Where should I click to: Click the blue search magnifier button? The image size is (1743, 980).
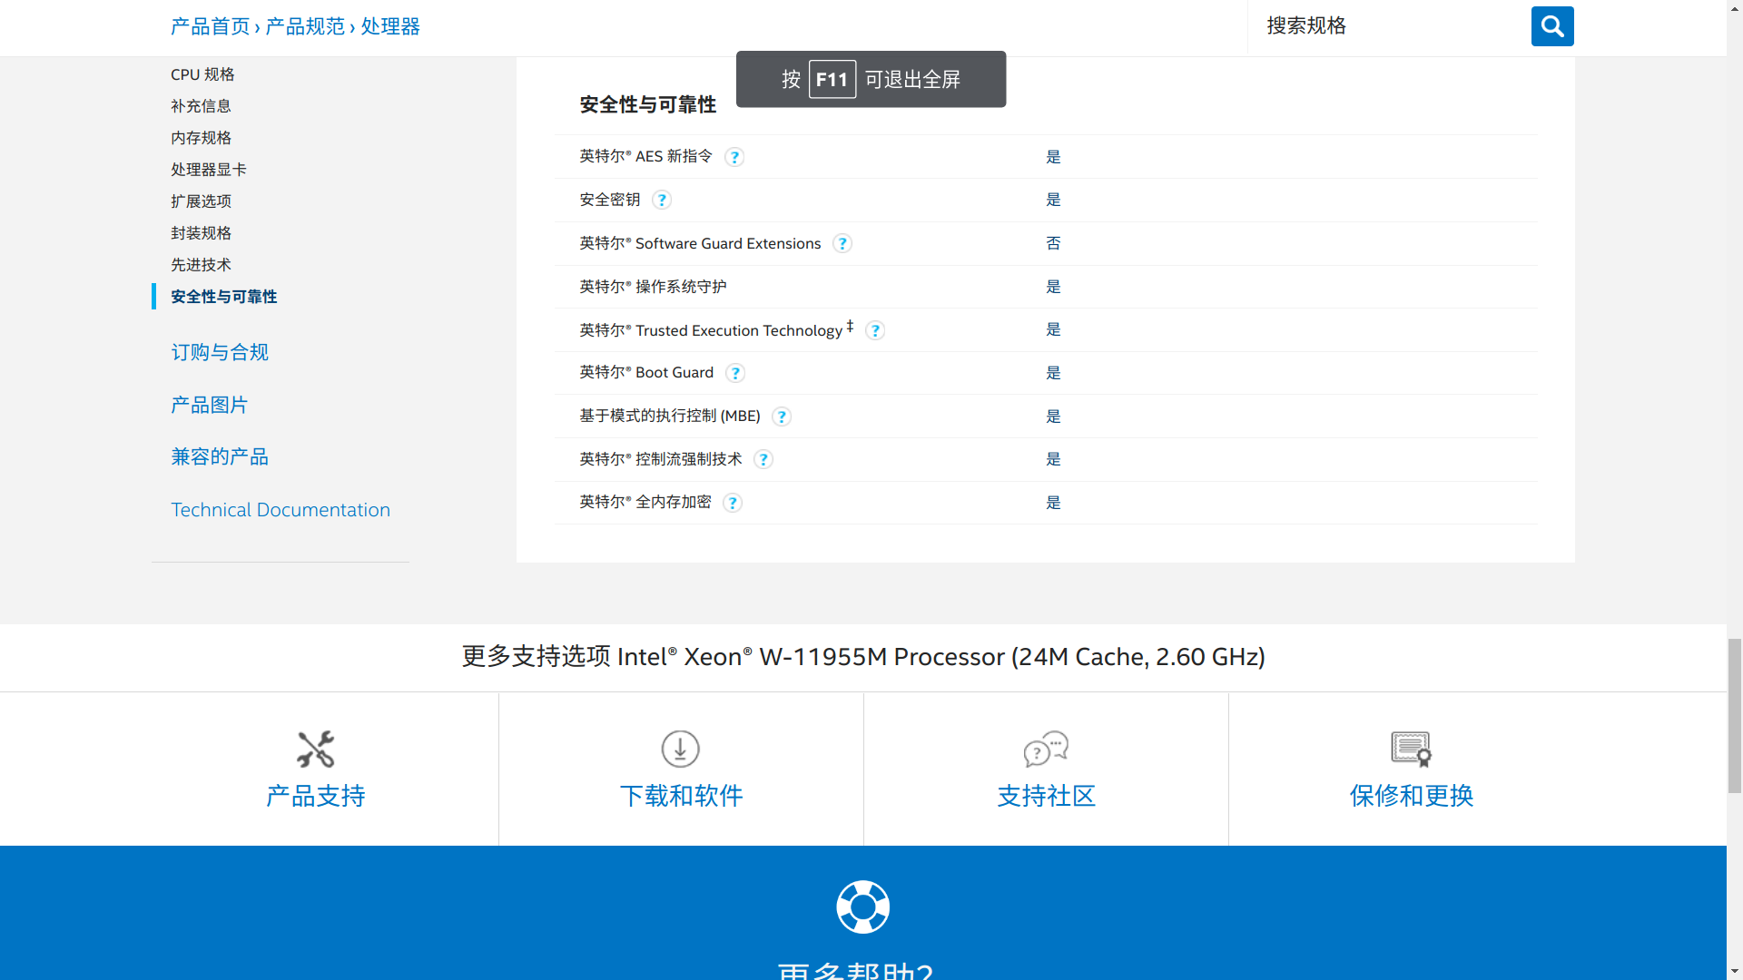tap(1552, 26)
